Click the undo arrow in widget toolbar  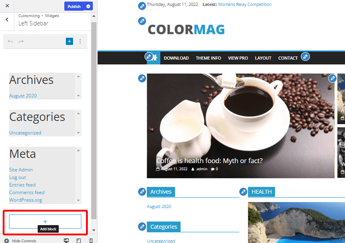(x=10, y=41)
